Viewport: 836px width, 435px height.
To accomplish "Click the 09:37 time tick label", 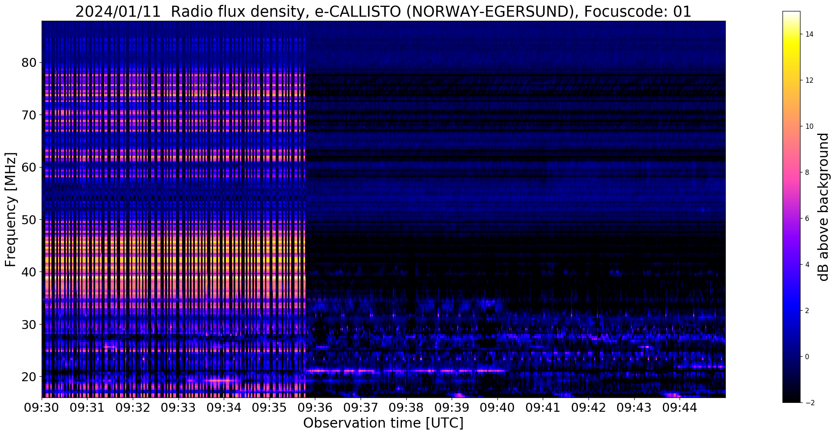I will 361,407.
